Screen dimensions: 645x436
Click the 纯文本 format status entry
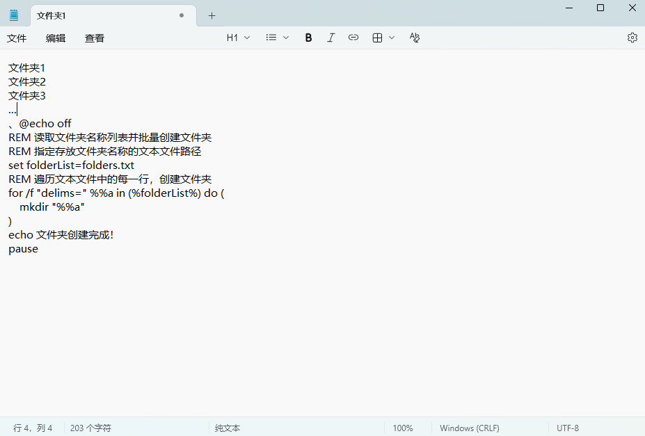[227, 428]
